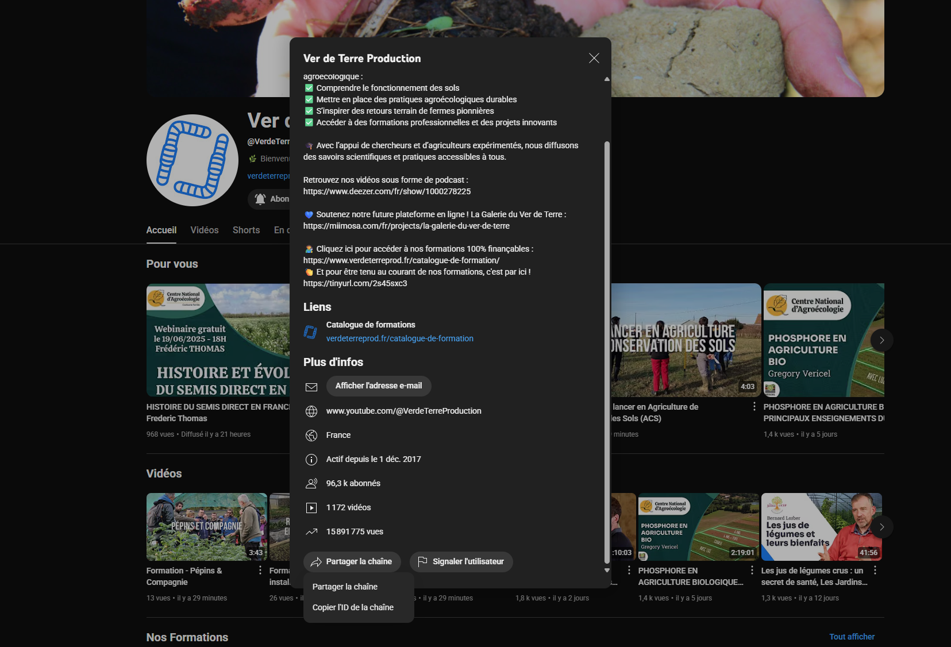This screenshot has height=647, width=951.
Task: Click the info icon next to 'Actif depuis'
Action: point(311,459)
